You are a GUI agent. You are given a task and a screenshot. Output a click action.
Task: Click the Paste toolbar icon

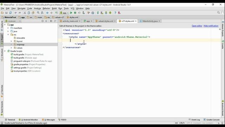tap(33, 13)
